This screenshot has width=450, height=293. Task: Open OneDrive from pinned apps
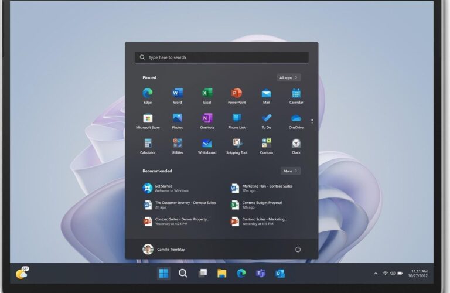pos(296,121)
